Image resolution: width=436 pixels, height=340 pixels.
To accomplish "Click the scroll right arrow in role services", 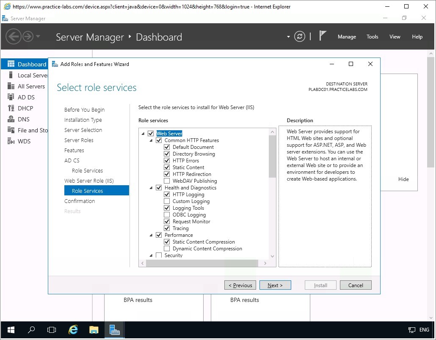I will pos(265,263).
